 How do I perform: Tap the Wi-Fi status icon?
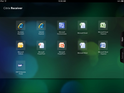click(5, 1)
